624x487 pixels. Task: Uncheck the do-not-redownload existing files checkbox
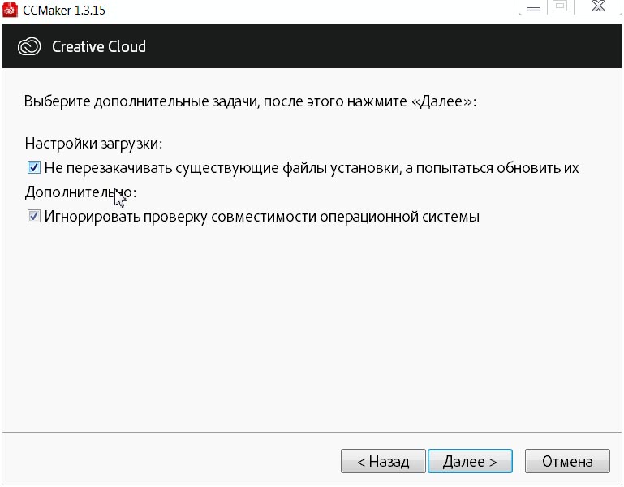(34, 168)
